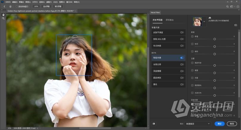Open the 3D(D) menu

coord(55,2)
